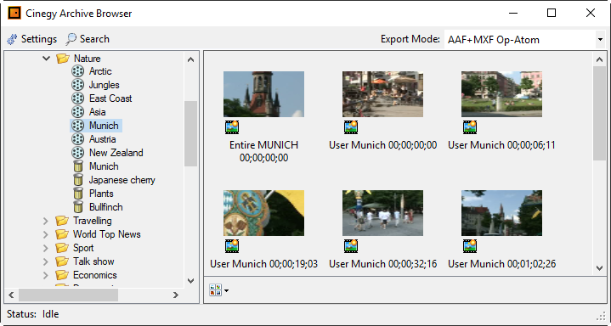Select the User Munich 00;00;06;11 thumbnail
This screenshot has height=326, width=611.
point(501,94)
